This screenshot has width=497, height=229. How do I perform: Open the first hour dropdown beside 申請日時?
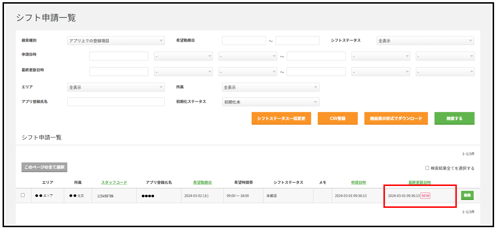[183, 56]
